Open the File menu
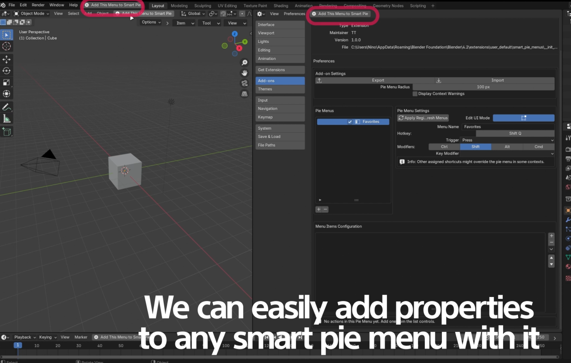 [12, 5]
